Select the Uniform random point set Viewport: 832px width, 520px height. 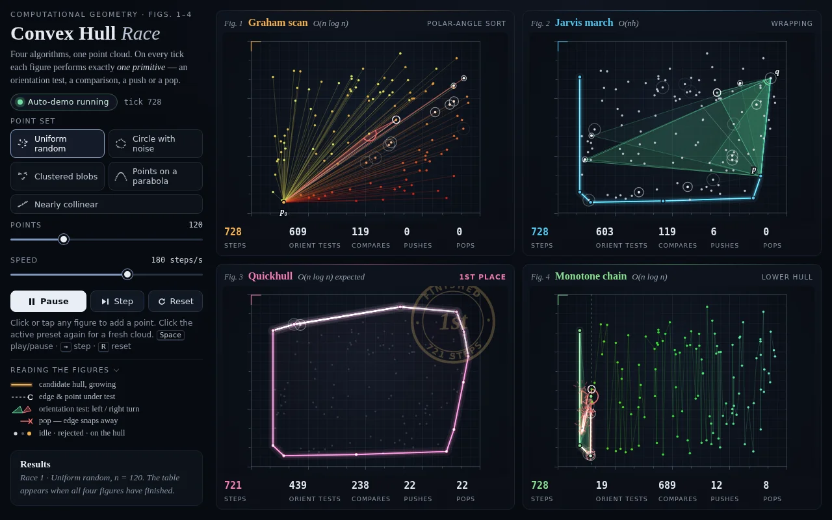[57, 144]
